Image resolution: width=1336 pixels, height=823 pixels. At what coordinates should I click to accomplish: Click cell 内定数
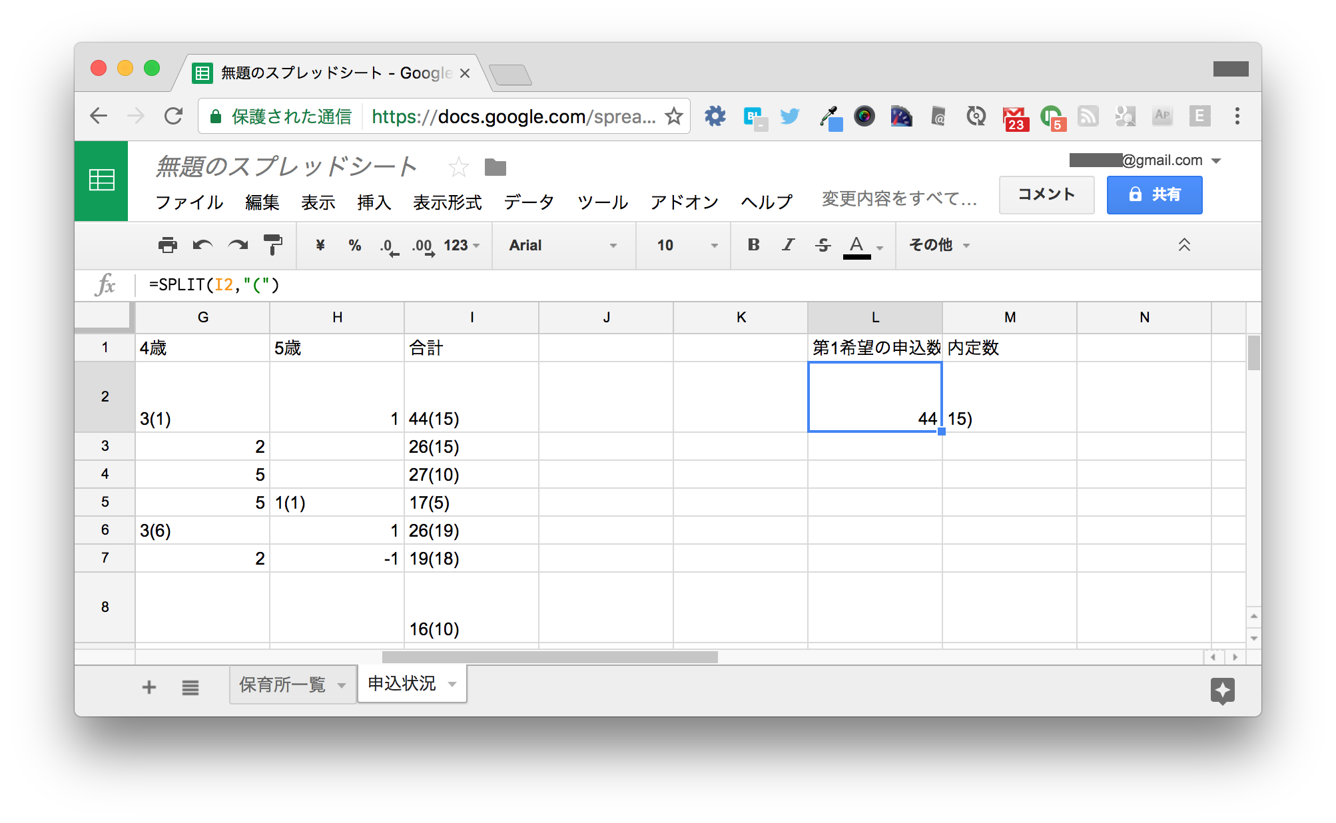click(1010, 348)
